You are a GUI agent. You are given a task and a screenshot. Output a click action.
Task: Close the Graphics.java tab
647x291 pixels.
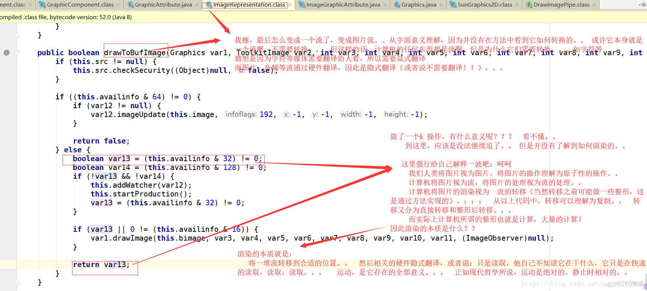pyautogui.click(x=441, y=5)
